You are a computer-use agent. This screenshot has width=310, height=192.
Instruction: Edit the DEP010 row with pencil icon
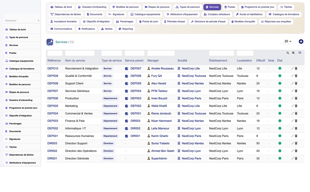pos(292,68)
